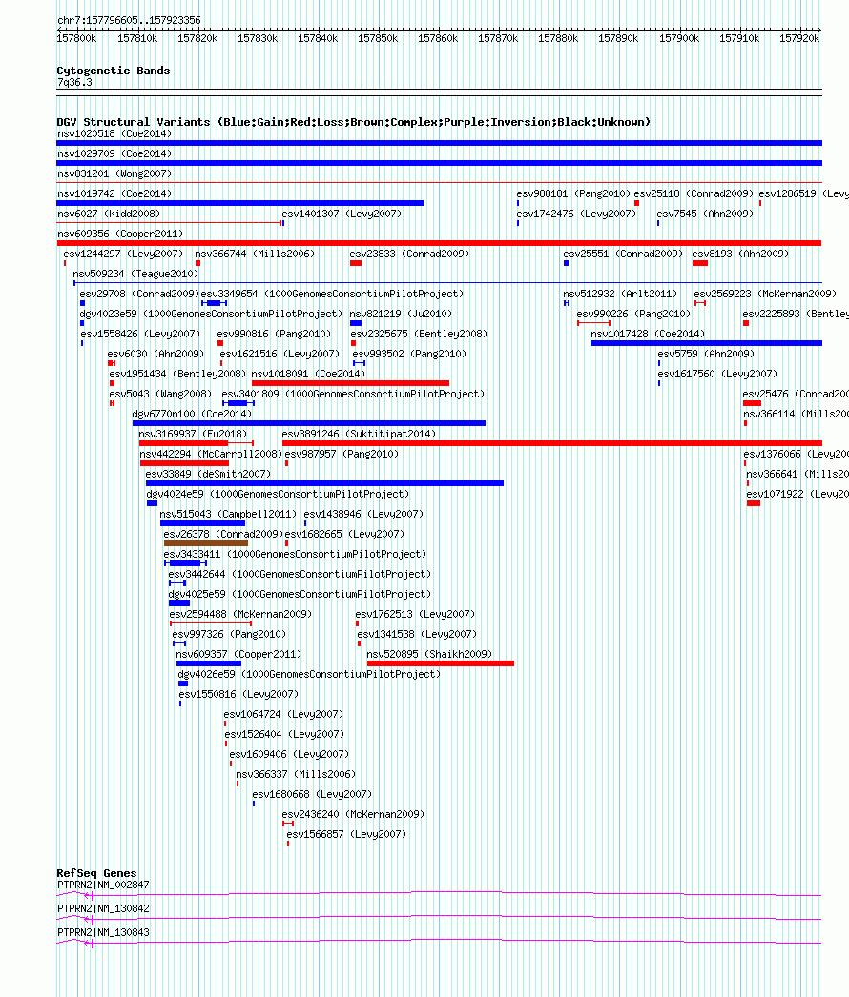Click nsv442294 (McCarroll2008) label
The width and height of the screenshot is (849, 997).
tap(211, 454)
